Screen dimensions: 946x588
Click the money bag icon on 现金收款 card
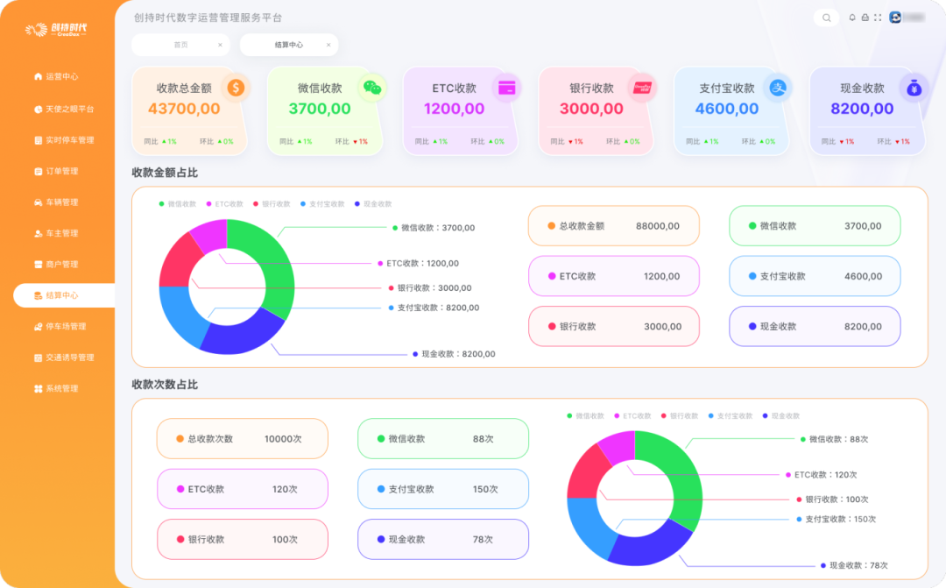click(914, 88)
